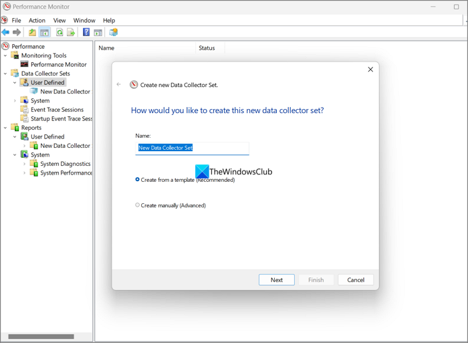Screen dimensions: 468x343
Task: Collapse the Reports tree node
Action: click(5, 128)
